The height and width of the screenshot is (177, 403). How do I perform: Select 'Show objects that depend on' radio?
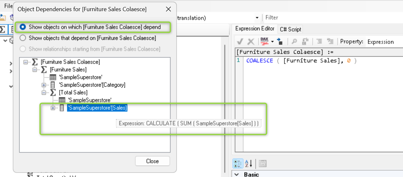[23, 38]
